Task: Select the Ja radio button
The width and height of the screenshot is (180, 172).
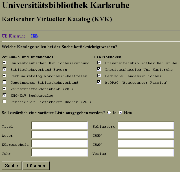Action: click(109, 112)
